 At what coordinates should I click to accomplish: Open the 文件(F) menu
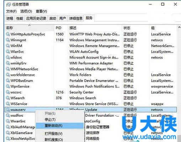click(11, 11)
